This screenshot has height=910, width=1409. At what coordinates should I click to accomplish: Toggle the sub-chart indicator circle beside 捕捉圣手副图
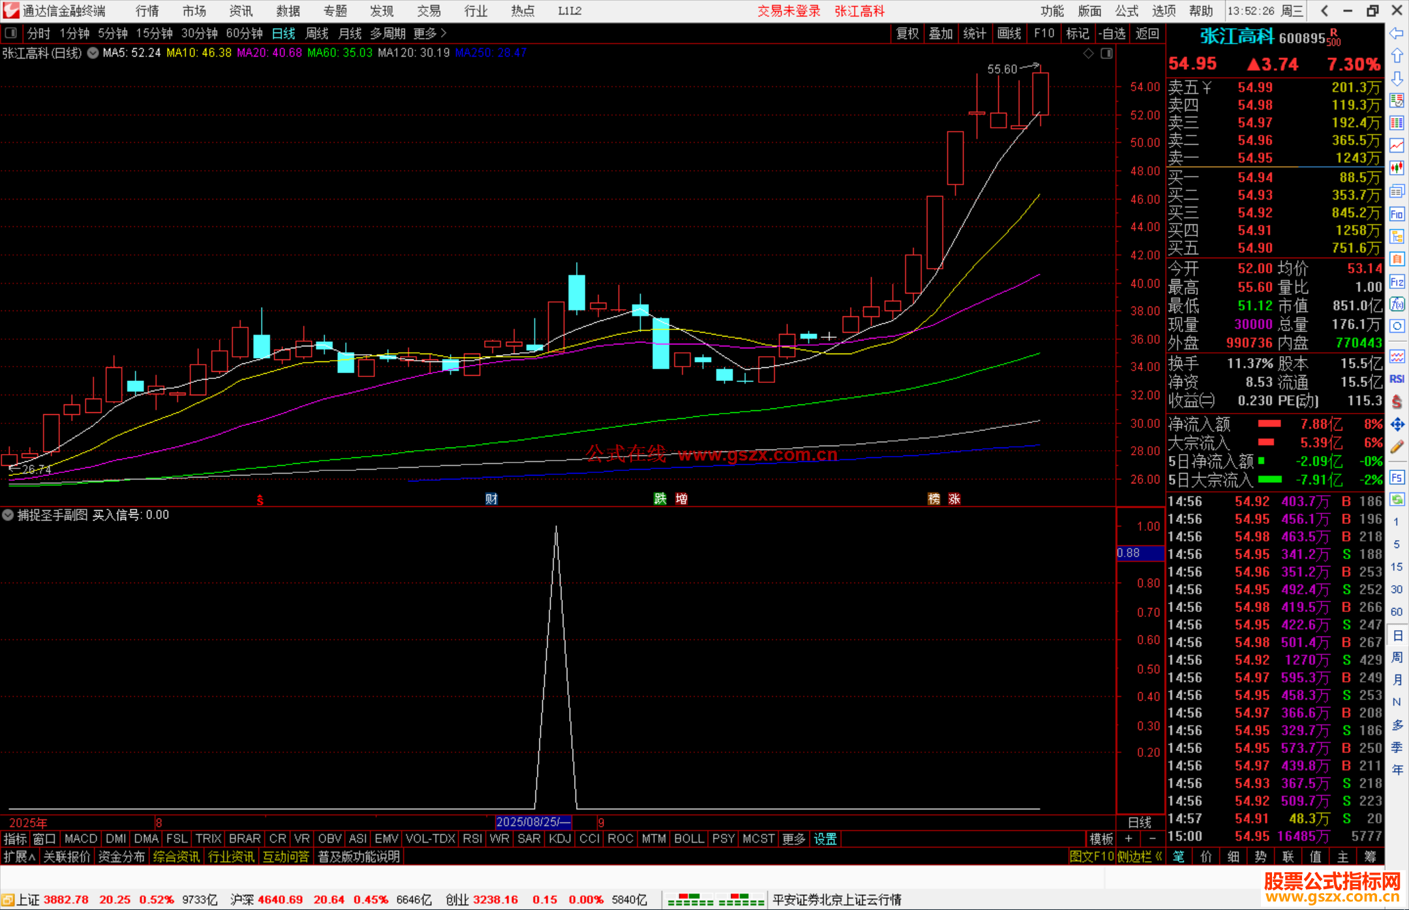pyautogui.click(x=8, y=515)
